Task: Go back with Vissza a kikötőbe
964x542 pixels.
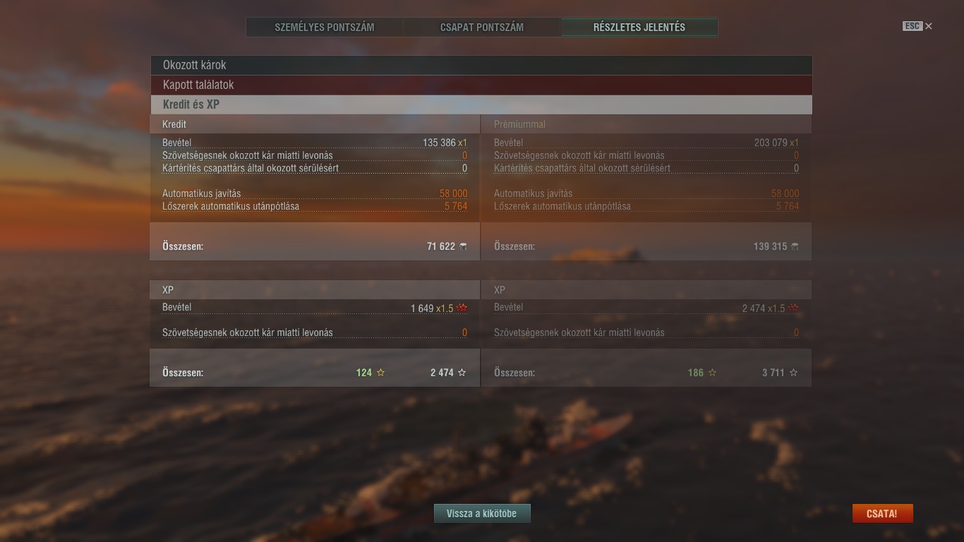Action: click(482, 514)
